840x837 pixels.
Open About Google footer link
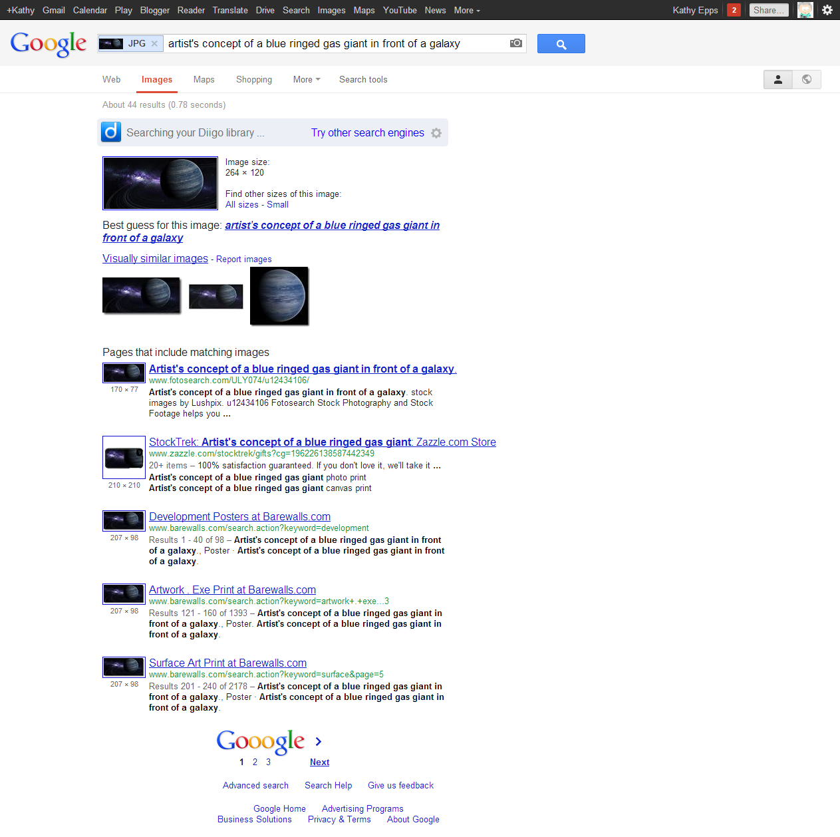click(x=413, y=819)
